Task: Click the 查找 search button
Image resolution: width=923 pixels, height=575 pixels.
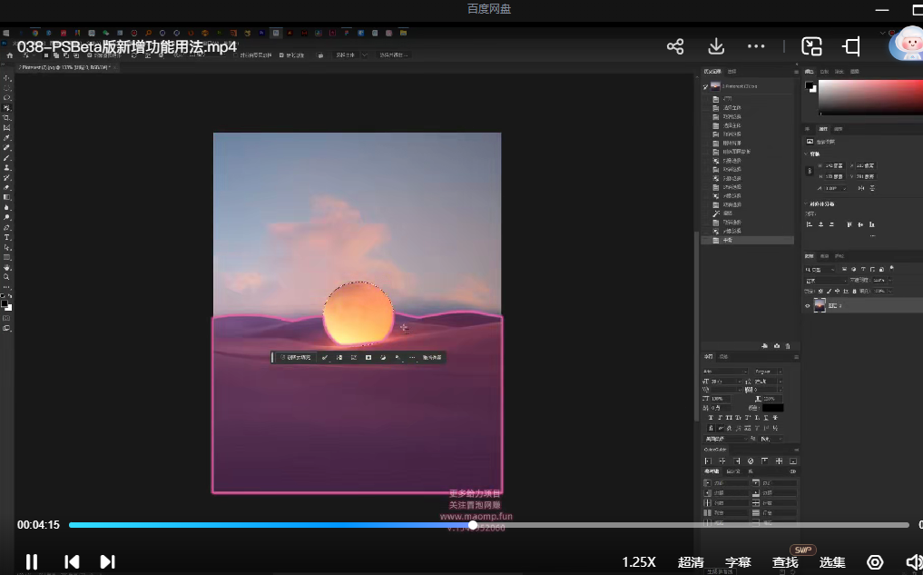Action: pos(785,562)
